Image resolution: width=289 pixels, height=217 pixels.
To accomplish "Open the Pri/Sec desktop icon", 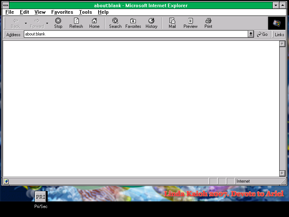I will click(41, 200).
